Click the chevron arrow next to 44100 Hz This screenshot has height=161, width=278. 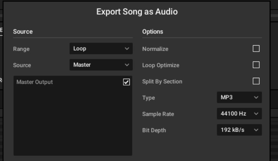click(x=256, y=114)
